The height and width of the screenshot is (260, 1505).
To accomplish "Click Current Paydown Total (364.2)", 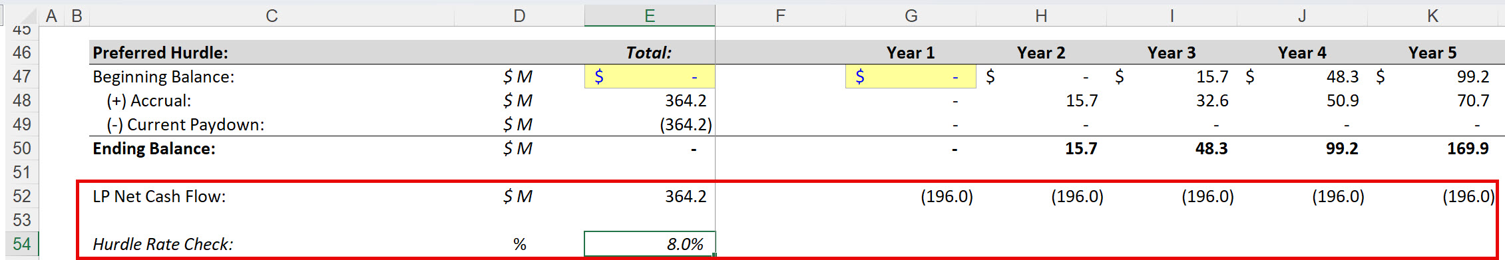I will [686, 124].
